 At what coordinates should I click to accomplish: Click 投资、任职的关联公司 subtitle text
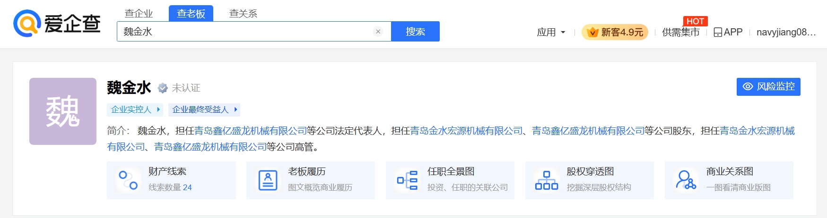pos(468,187)
